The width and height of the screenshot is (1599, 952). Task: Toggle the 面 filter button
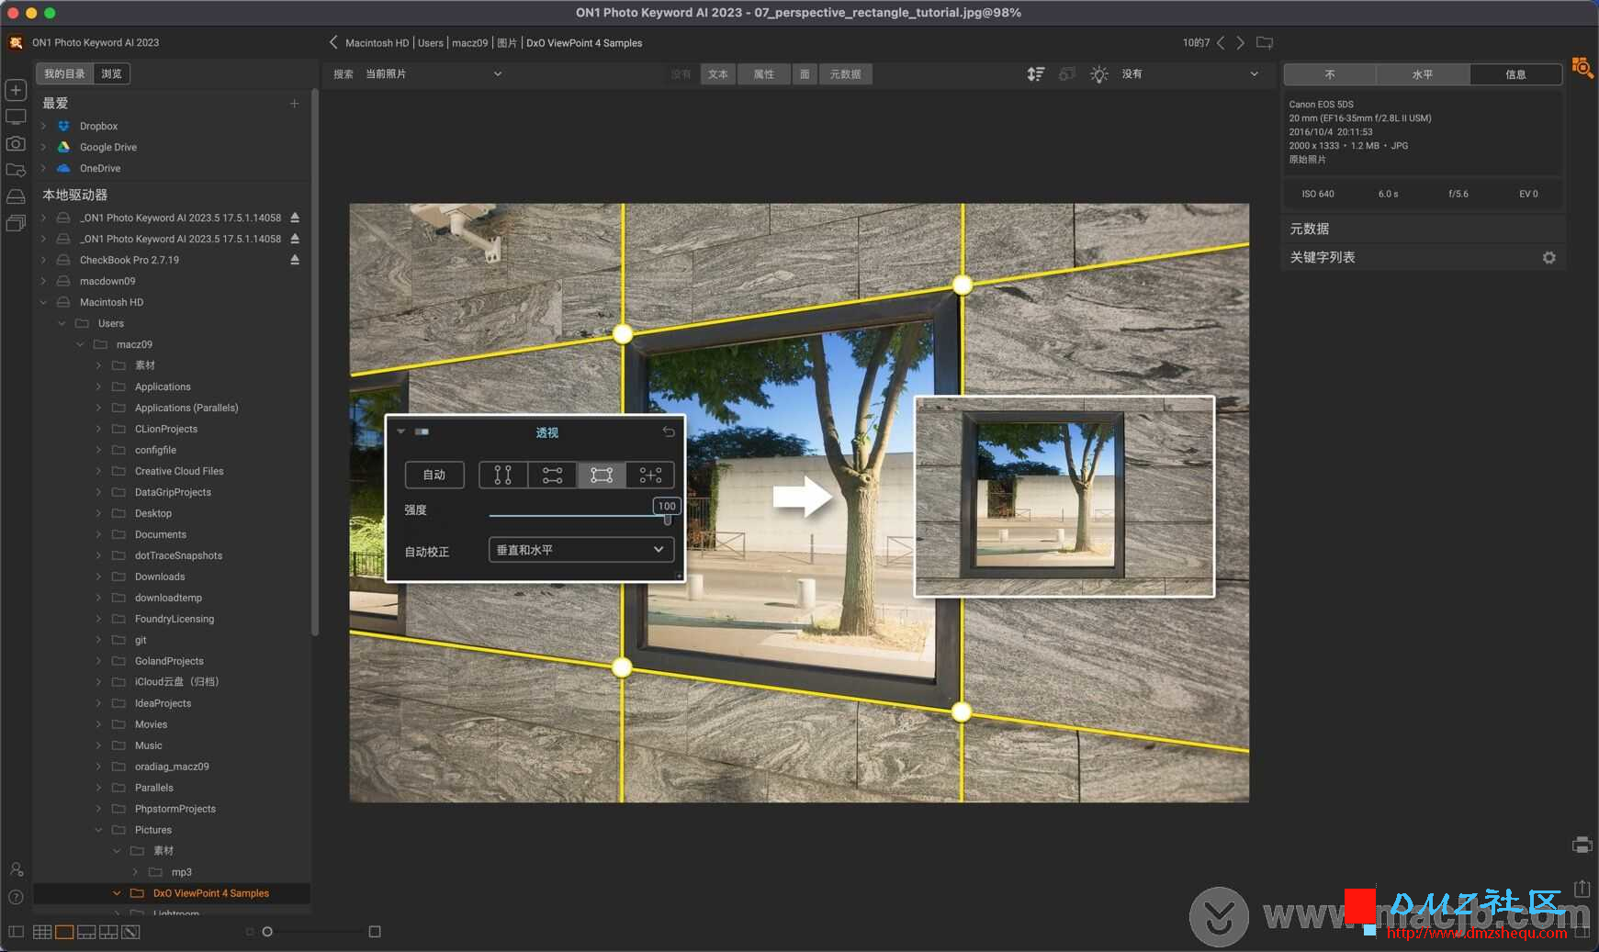(805, 74)
